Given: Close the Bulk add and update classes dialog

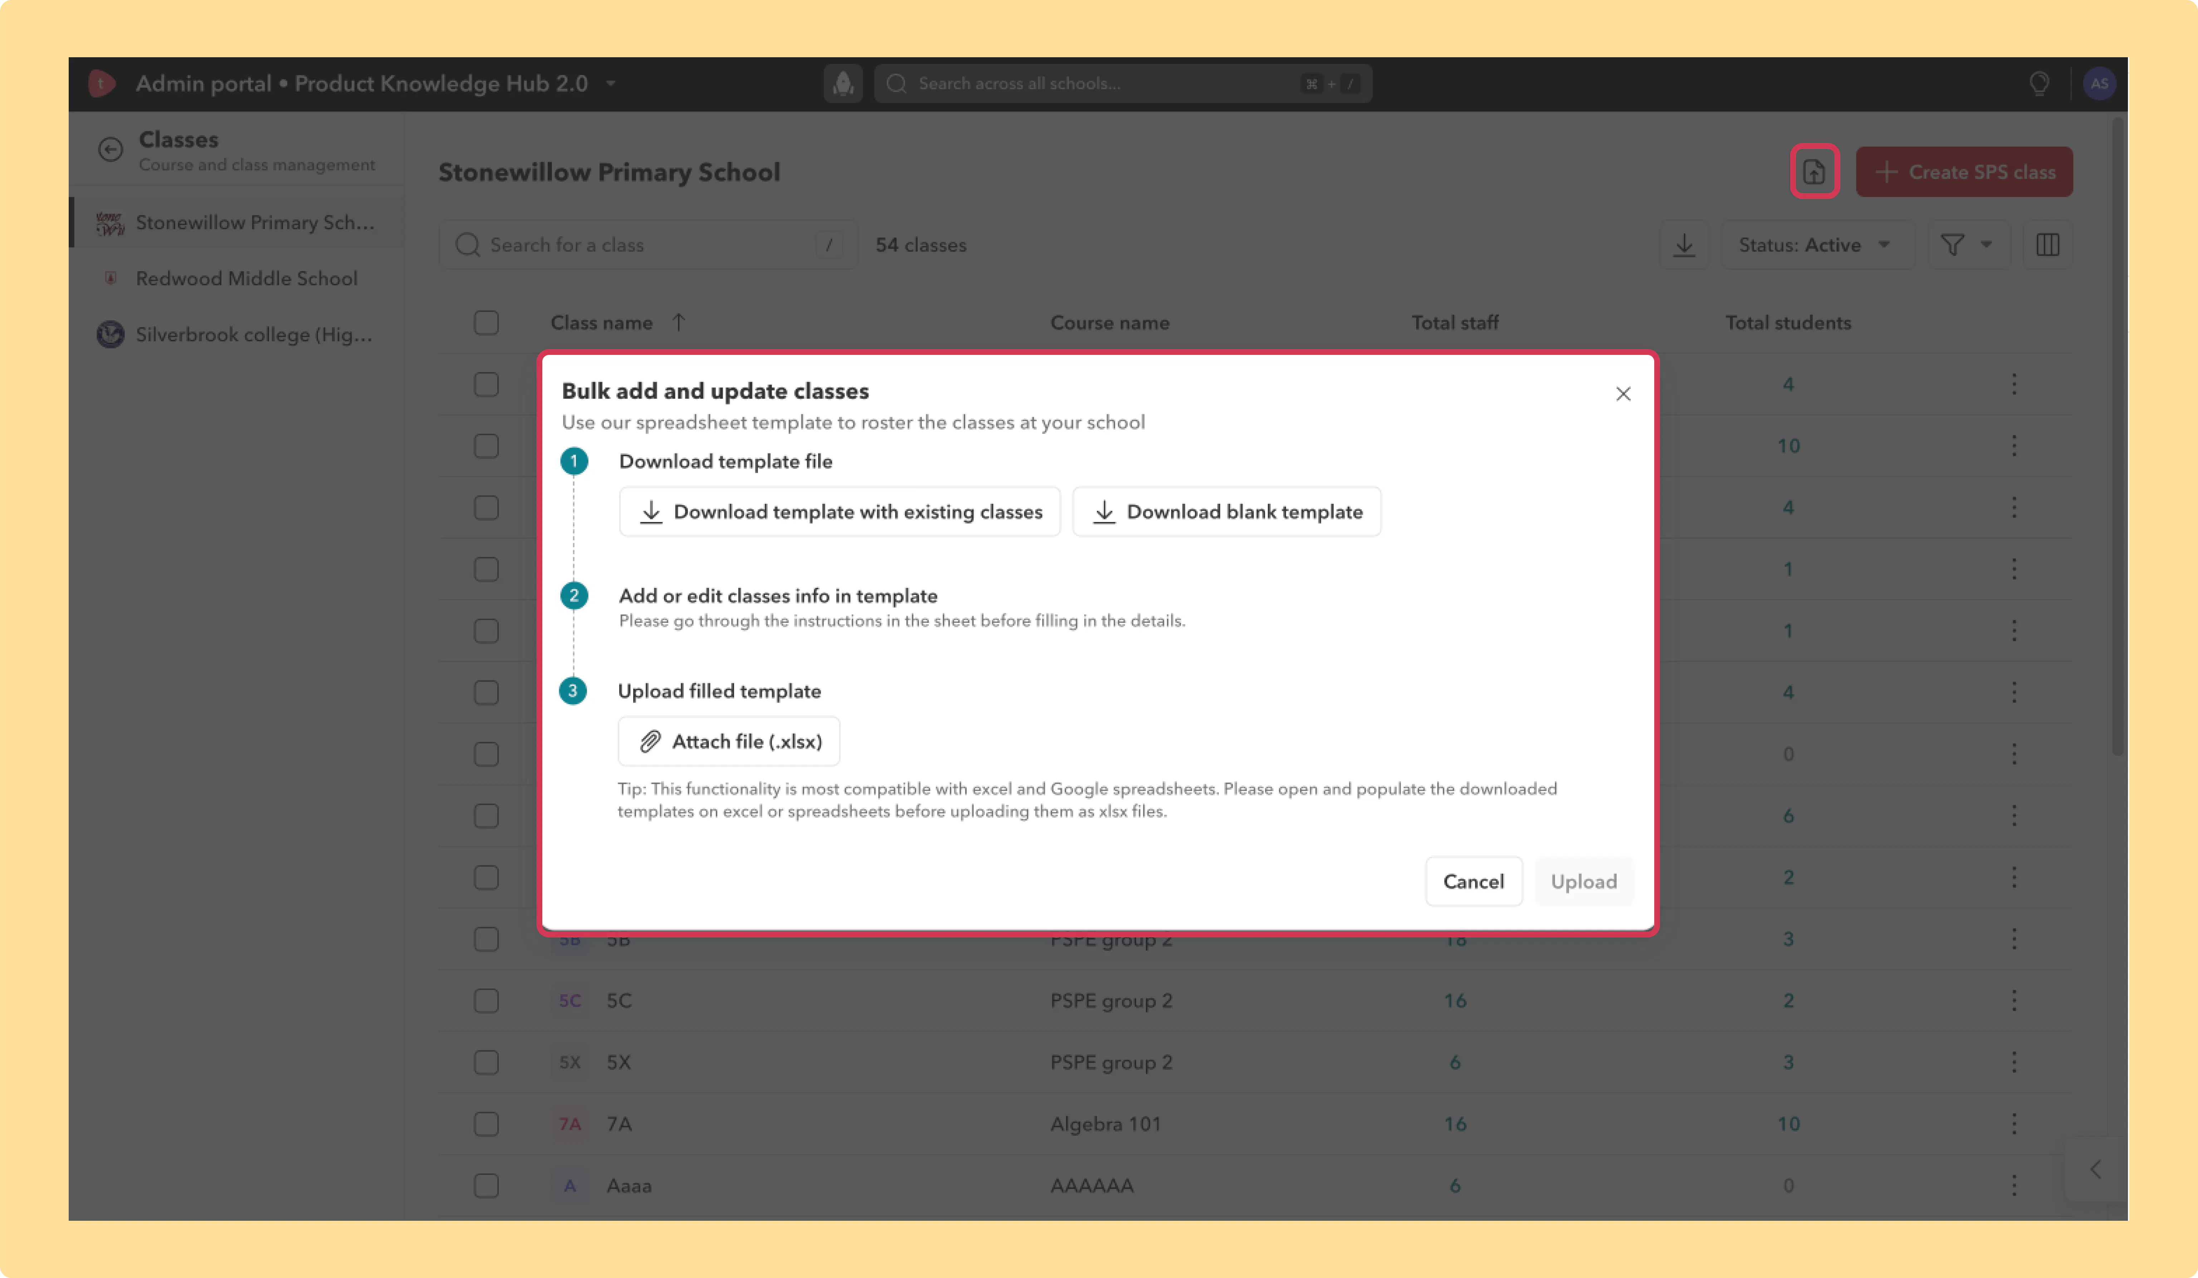Looking at the screenshot, I should click(1622, 394).
